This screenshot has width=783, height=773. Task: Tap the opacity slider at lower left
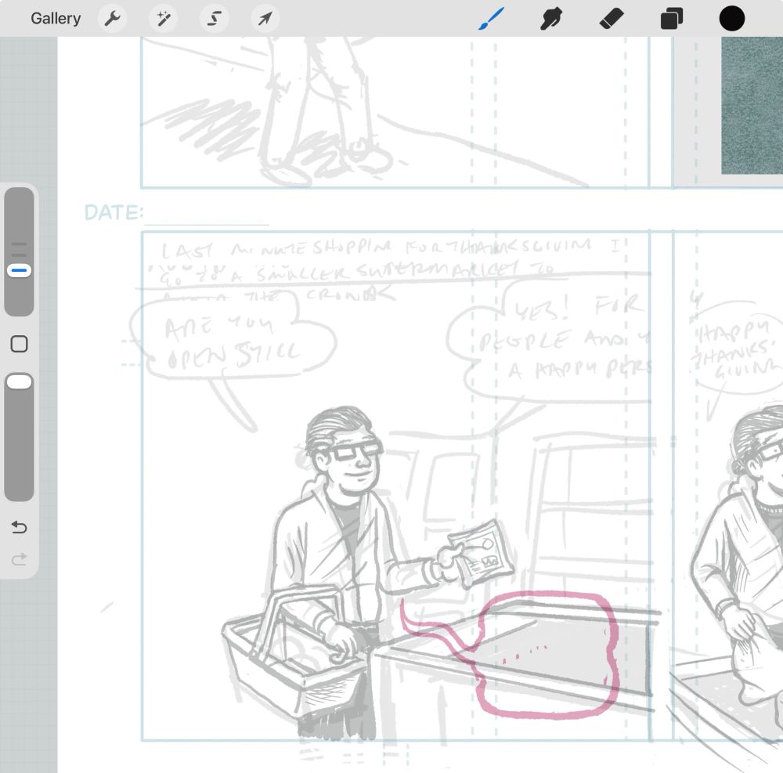click(x=19, y=381)
